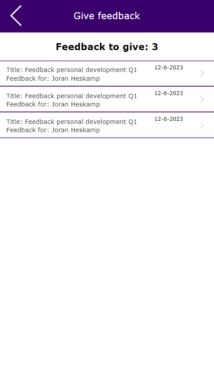This screenshot has width=214, height=376.
Task: Go back using the white arrow icon
Action: click(16, 16)
